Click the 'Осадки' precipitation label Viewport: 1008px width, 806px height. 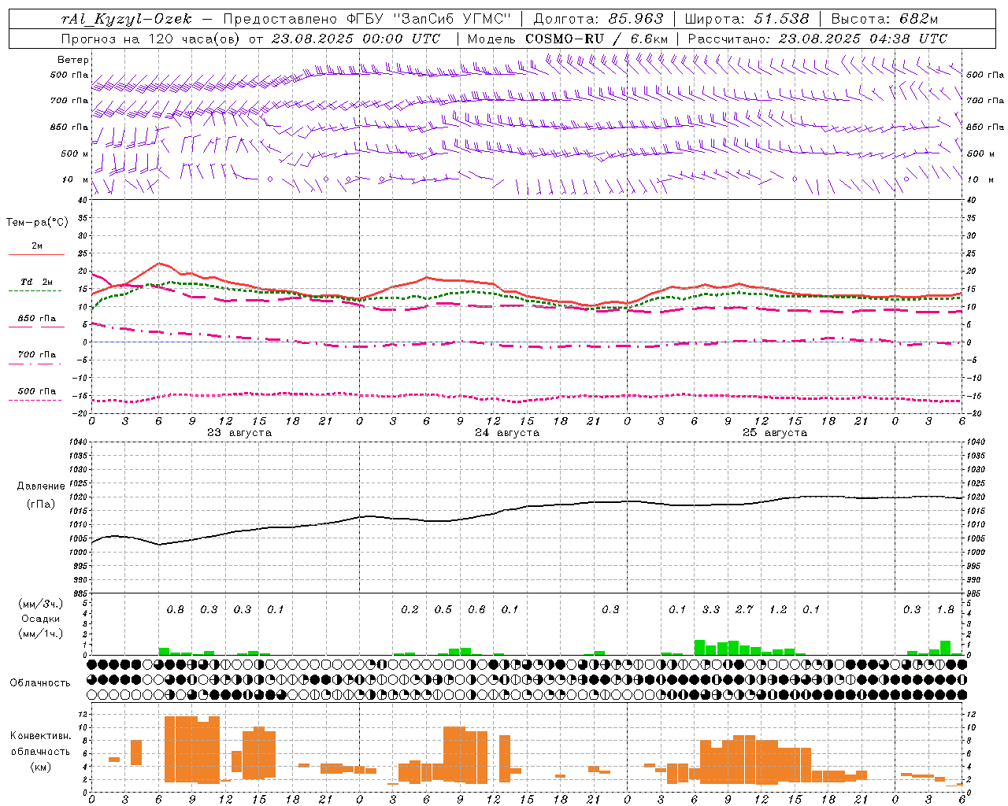pyautogui.click(x=40, y=619)
